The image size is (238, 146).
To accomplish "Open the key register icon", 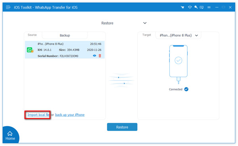I will tap(196, 7).
